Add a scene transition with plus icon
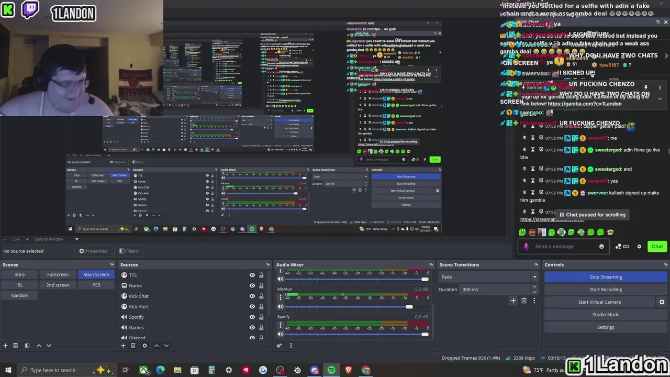This screenshot has height=377, width=670. pos(513,301)
